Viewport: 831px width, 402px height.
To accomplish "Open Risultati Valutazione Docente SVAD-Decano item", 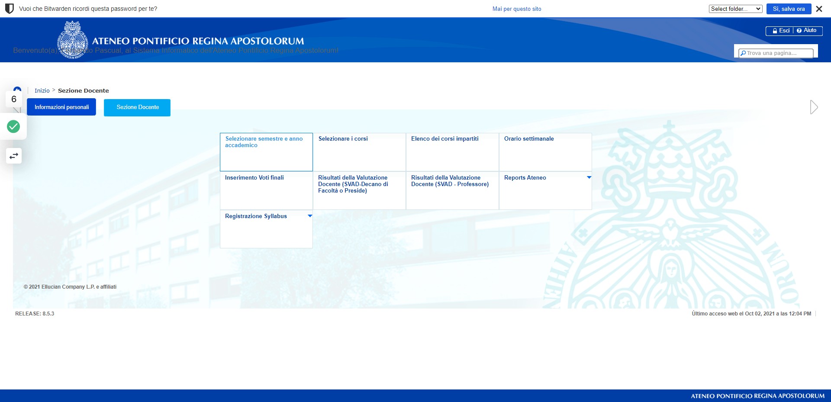I will click(x=359, y=191).
